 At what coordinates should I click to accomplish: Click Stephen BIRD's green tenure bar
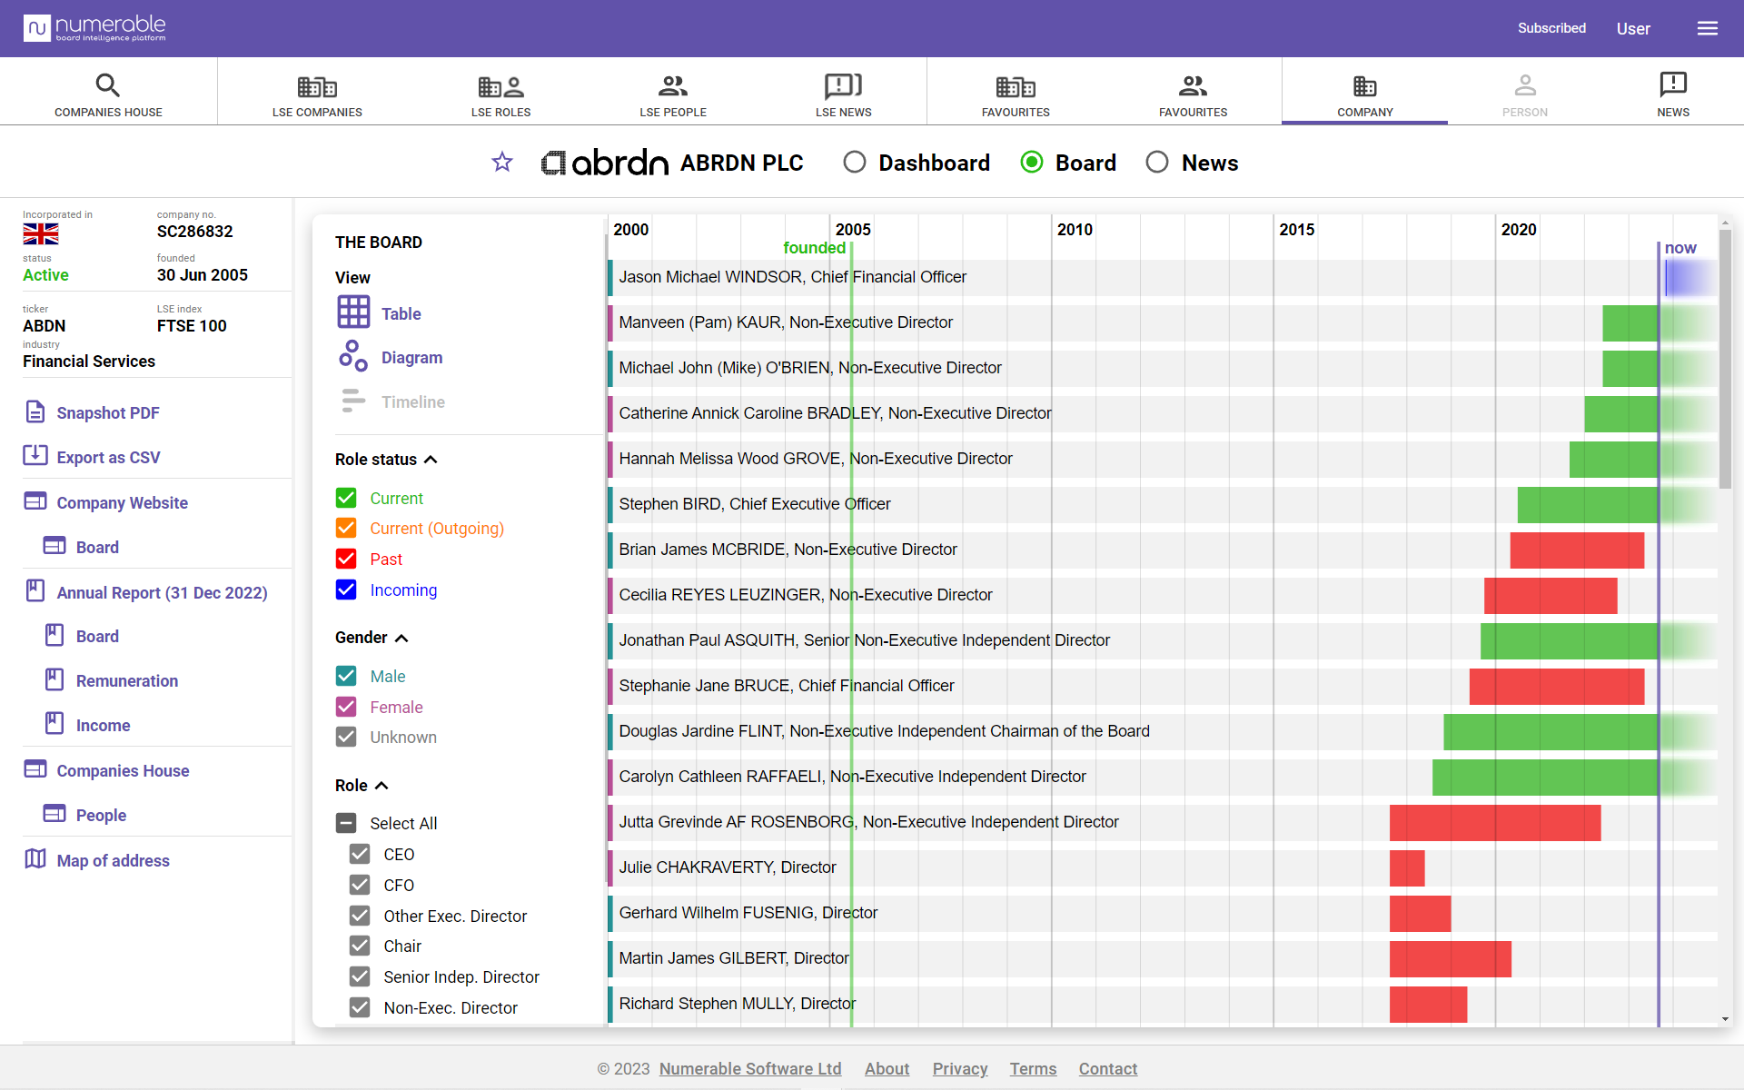pos(1587,505)
